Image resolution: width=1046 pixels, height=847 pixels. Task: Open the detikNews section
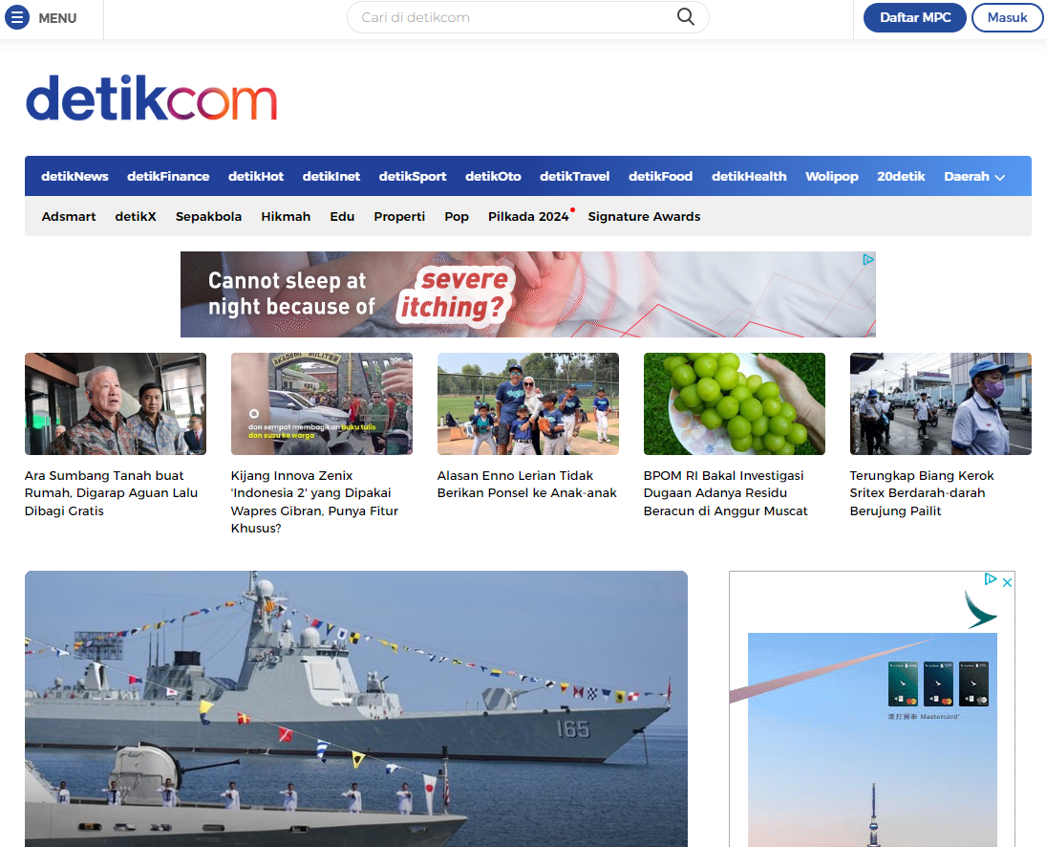75,176
